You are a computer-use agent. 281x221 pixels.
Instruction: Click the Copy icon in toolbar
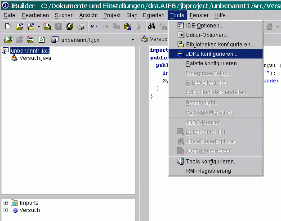[x=116, y=27]
